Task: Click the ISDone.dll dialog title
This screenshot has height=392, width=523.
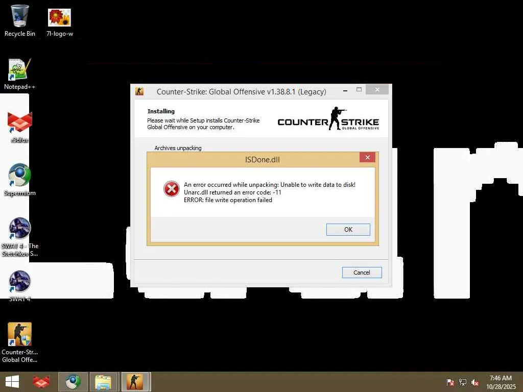Action: [x=262, y=160]
